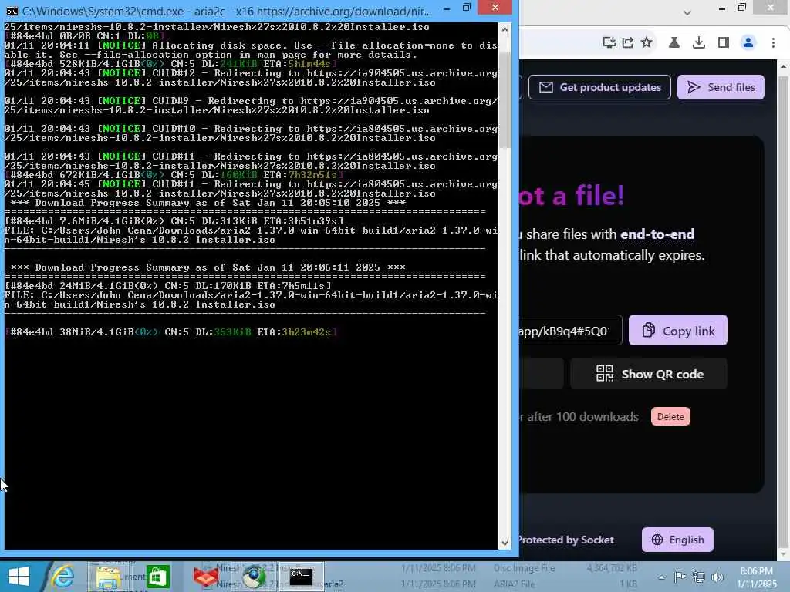The height and width of the screenshot is (592, 790).
Task: Bookmark this page with the star icon
Action: coord(647,43)
